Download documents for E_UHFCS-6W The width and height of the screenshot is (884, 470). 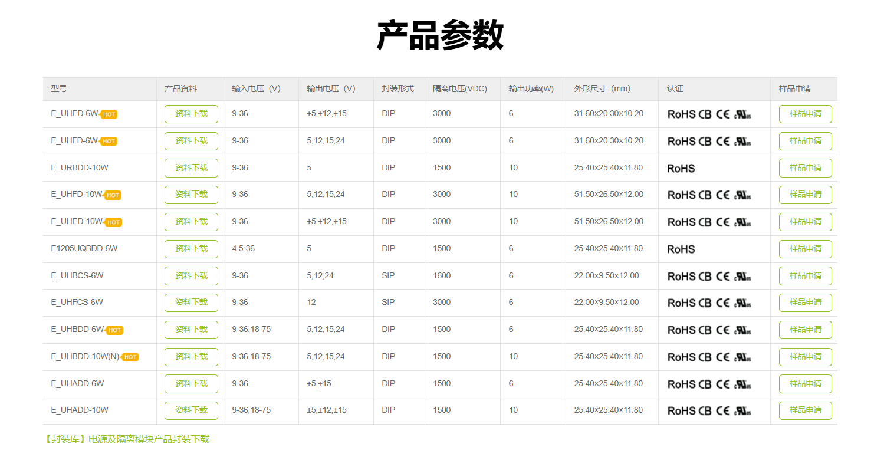coord(191,303)
